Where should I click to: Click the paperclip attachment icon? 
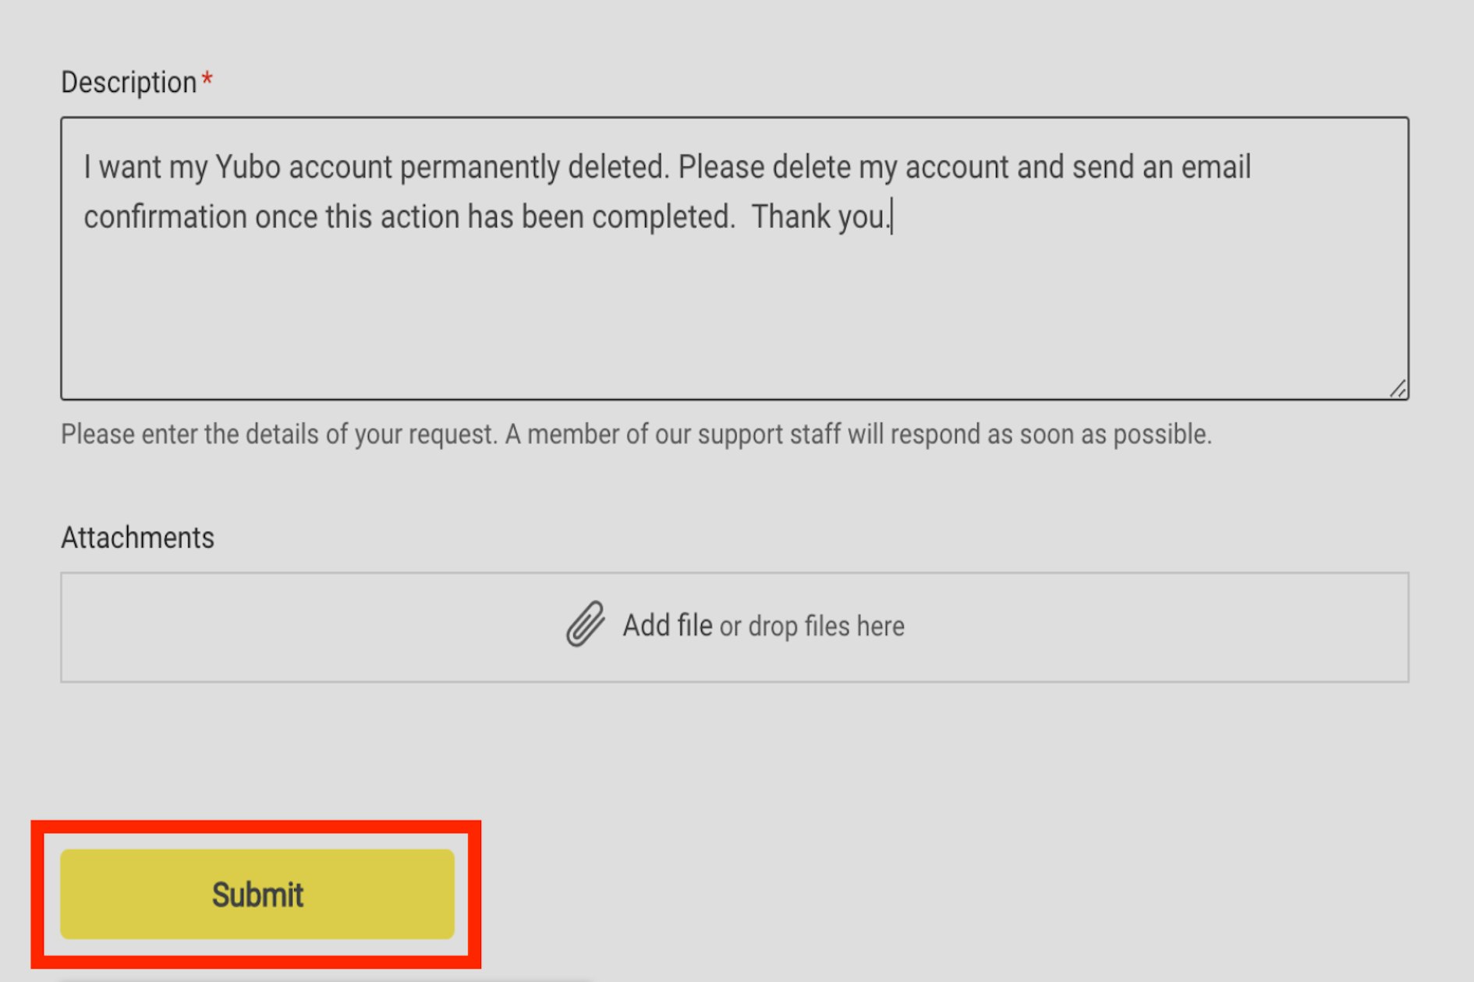pyautogui.click(x=585, y=624)
